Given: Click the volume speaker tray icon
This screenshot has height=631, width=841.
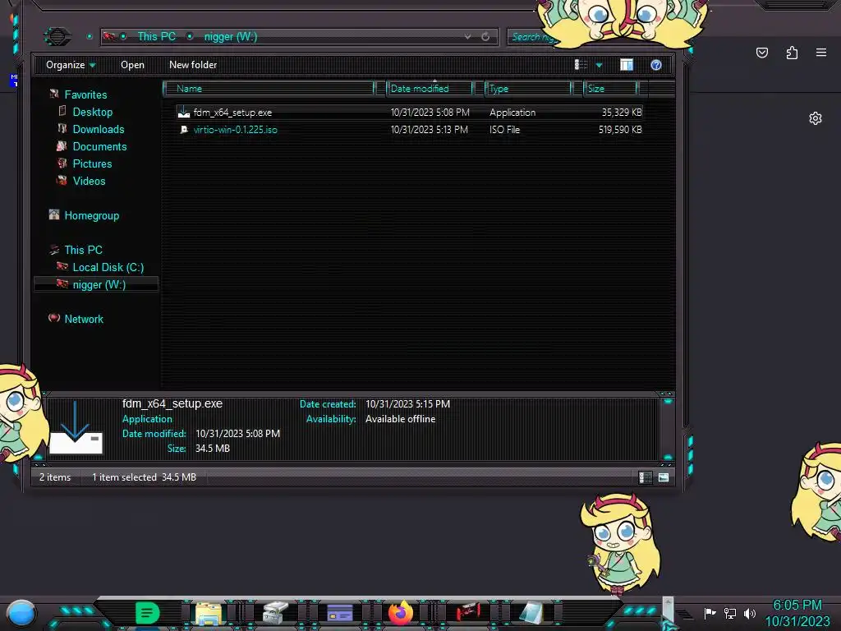Looking at the screenshot, I should click(x=750, y=613).
